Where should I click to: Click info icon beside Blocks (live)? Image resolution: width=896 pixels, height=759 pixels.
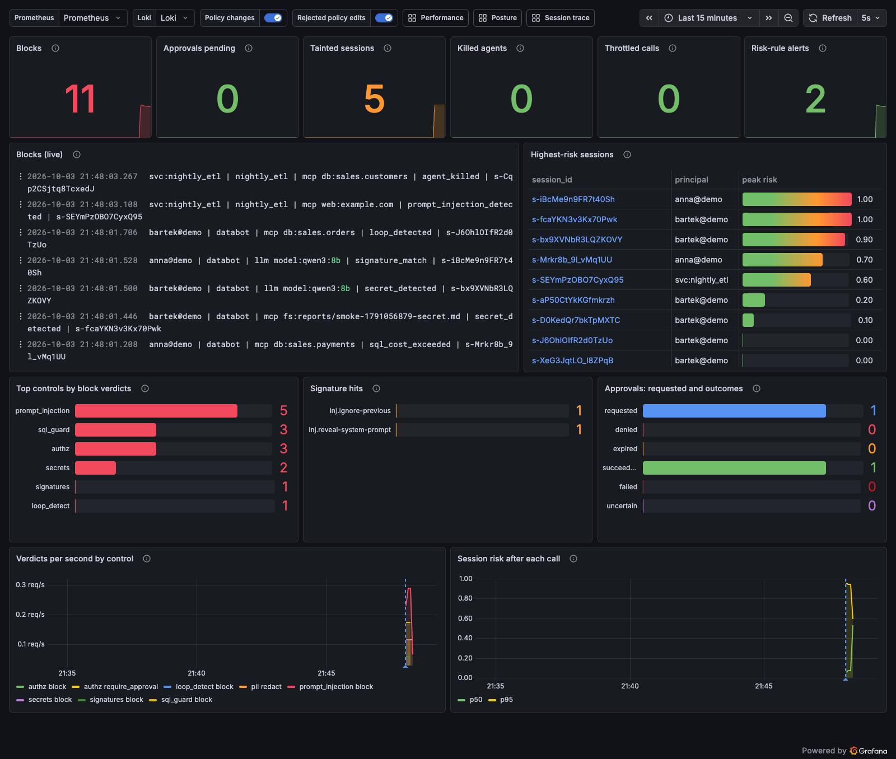(x=77, y=154)
